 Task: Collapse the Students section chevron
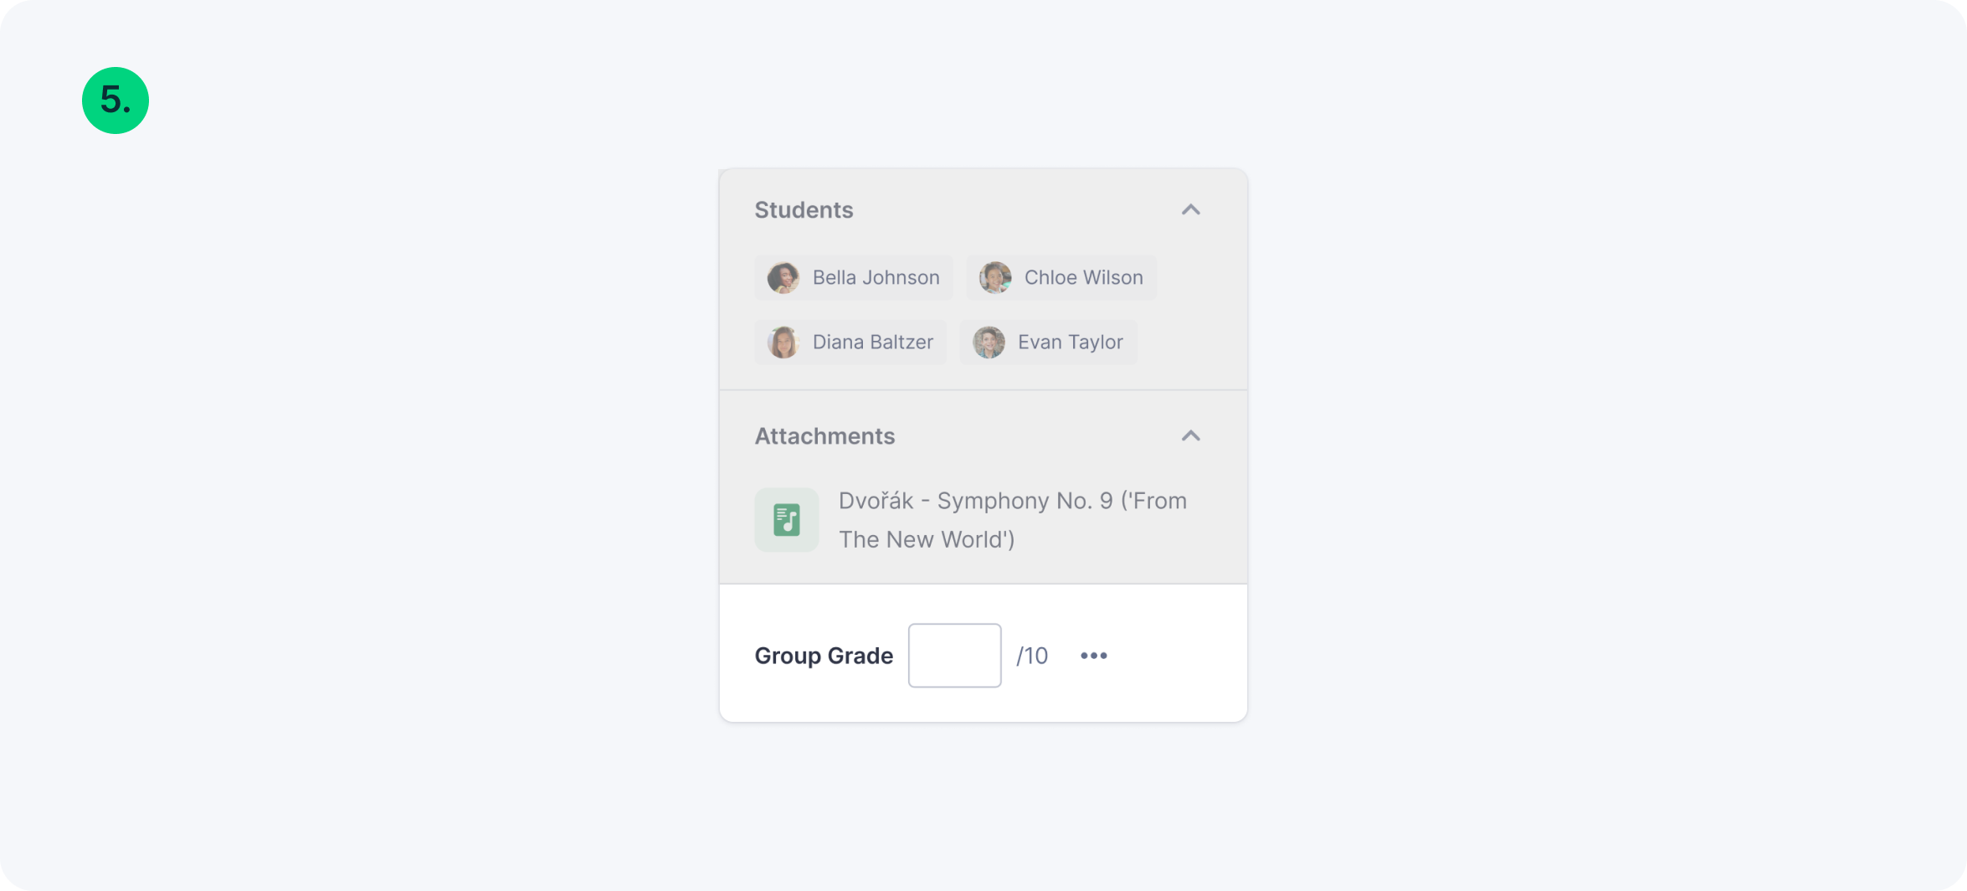1190,209
